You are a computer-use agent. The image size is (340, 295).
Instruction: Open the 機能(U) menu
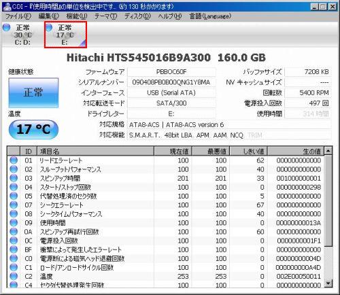(x=77, y=16)
